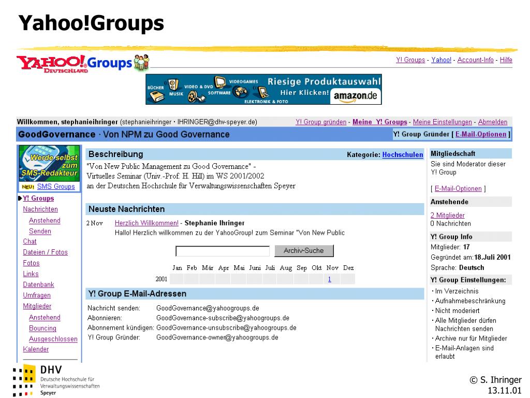Click the Stephanie Ihringer author name
The width and height of the screenshot is (530, 398).
[214, 223]
